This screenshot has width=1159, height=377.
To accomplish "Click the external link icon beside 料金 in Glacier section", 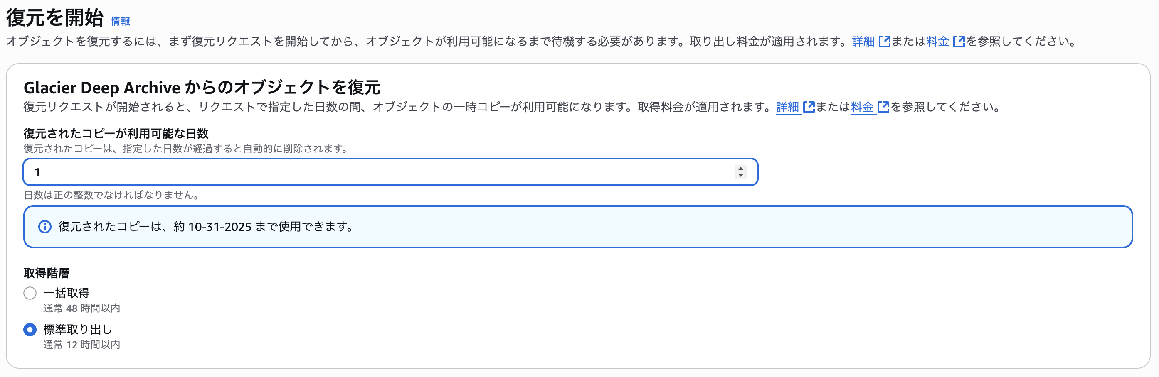I will point(884,107).
